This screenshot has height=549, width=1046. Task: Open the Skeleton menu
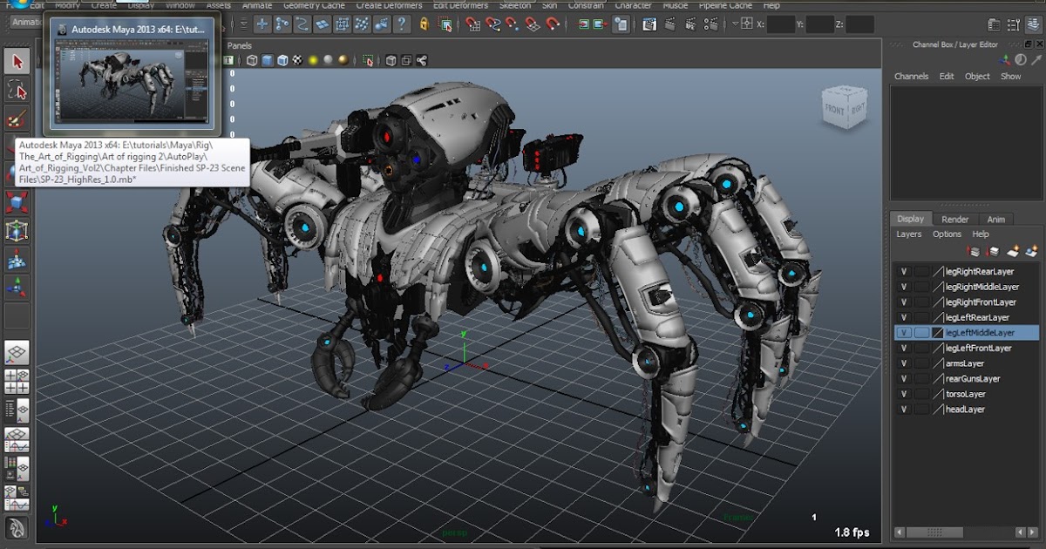coord(514,4)
